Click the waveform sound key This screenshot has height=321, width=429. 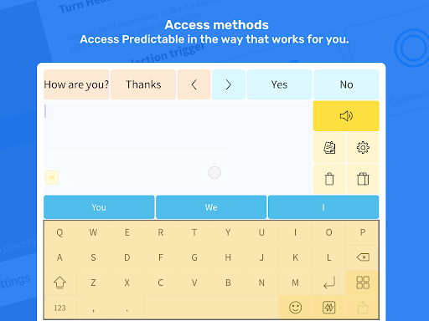pos(329,308)
